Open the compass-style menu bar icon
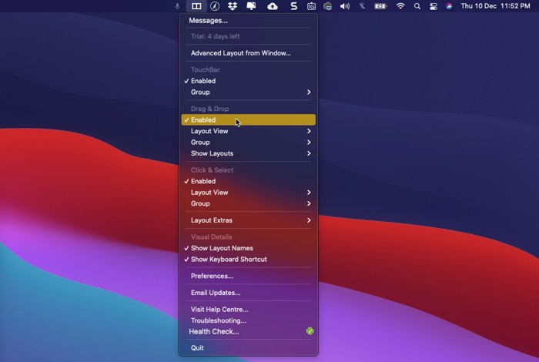 [x=215, y=6]
